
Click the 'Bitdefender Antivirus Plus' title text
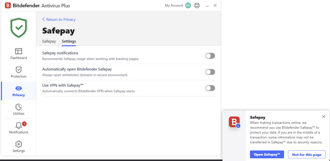tap(42, 6)
